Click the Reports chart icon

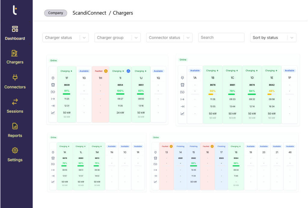pyautogui.click(x=15, y=126)
